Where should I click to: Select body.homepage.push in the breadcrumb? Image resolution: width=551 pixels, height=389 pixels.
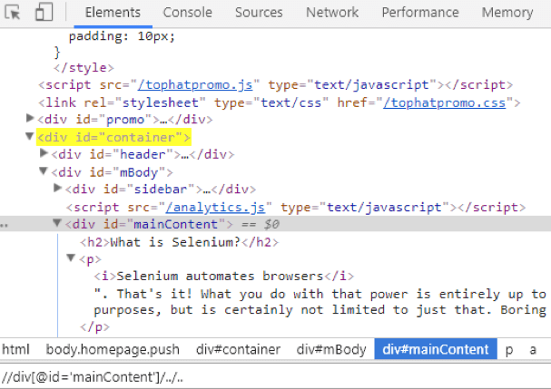pyautogui.click(x=113, y=349)
